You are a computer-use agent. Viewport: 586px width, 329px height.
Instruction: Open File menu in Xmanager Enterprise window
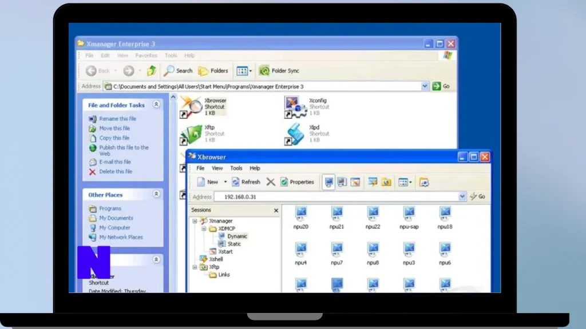pyautogui.click(x=89, y=55)
